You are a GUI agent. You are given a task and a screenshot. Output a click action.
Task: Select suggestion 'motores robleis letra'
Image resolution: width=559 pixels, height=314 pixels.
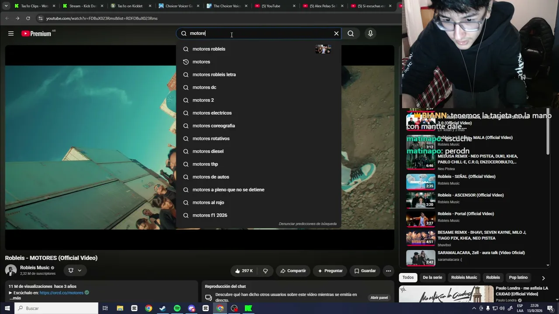(x=259, y=75)
